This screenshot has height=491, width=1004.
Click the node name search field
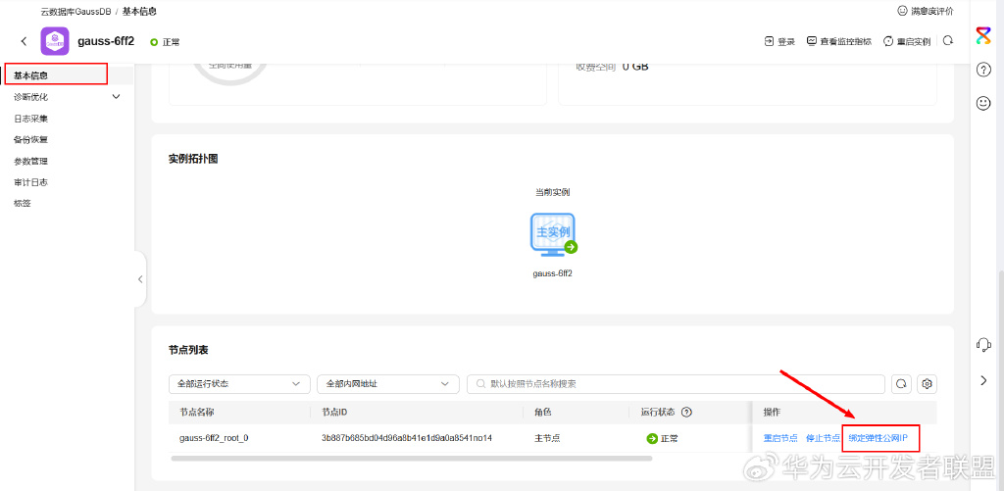677,384
